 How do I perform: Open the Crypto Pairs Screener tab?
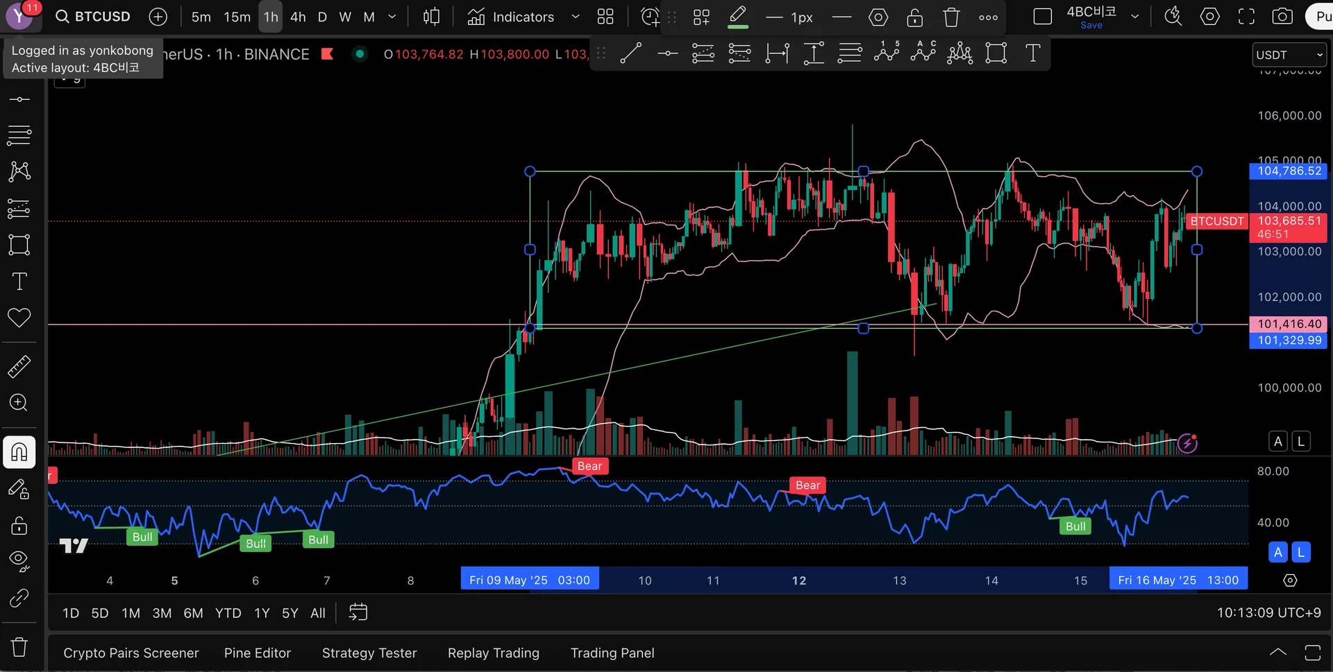pyautogui.click(x=131, y=653)
